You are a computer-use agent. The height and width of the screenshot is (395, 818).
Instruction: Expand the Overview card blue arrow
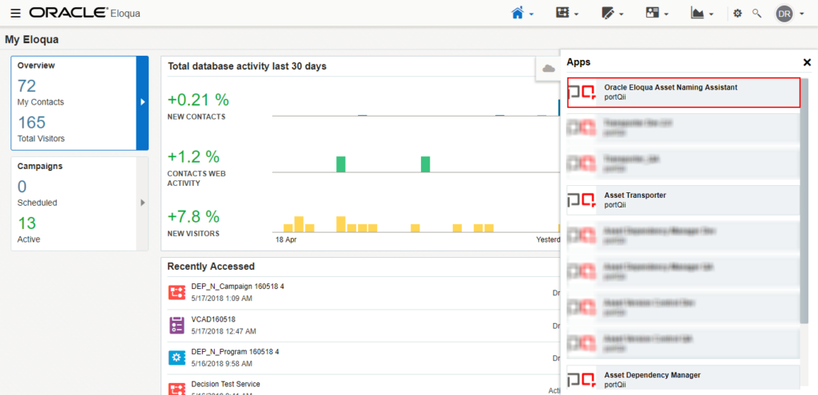tap(142, 103)
